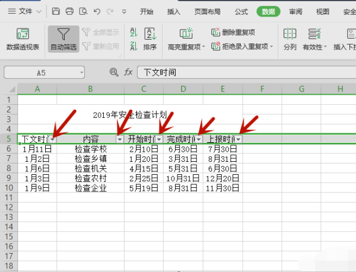Expand the 下文时间 filter dropdown arrow
This screenshot has width=356, height=272.
point(53,139)
